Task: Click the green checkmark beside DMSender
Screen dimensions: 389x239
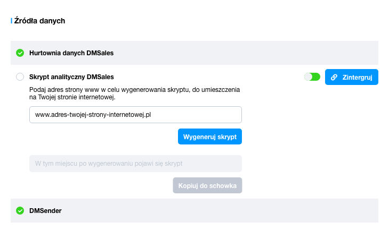Action: click(x=20, y=210)
